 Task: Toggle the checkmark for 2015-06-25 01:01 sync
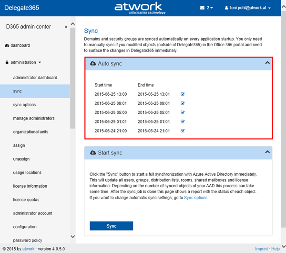183,121
